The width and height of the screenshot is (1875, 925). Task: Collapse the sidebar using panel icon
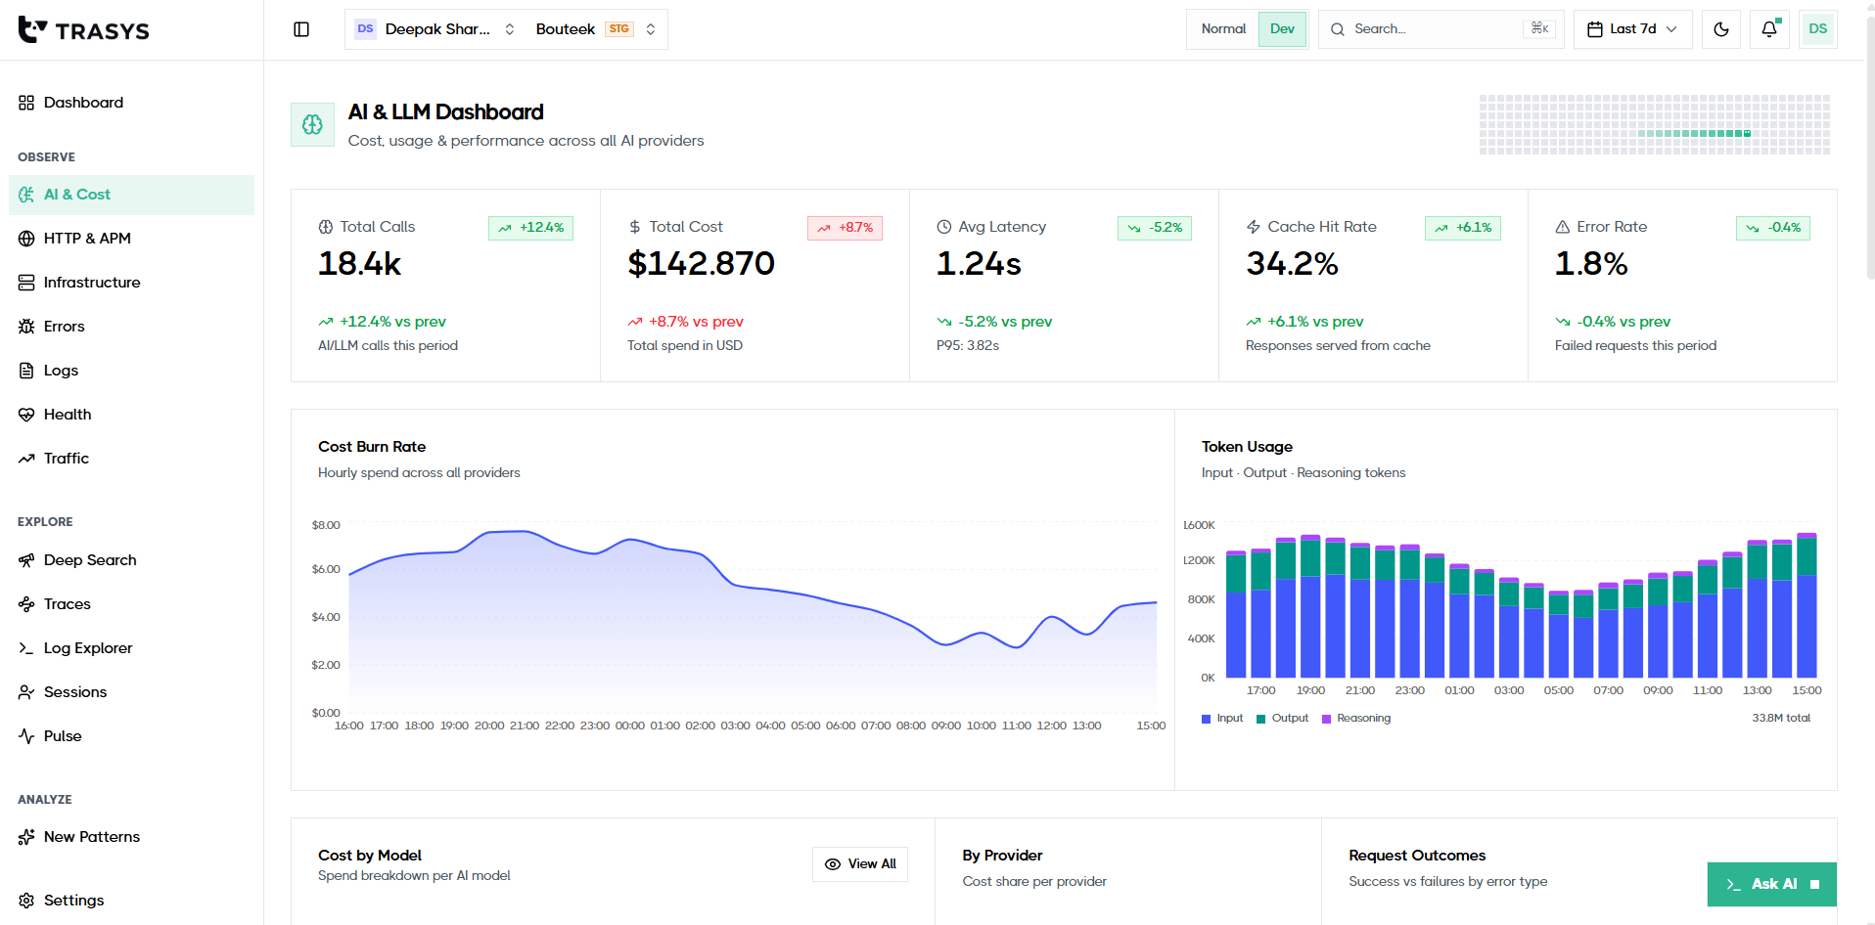pyautogui.click(x=301, y=29)
